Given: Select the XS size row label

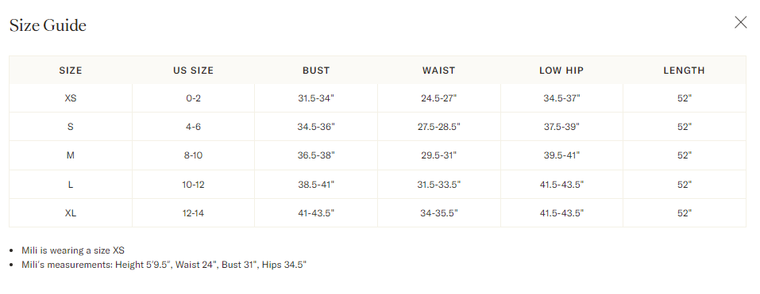Looking at the screenshot, I should (71, 98).
